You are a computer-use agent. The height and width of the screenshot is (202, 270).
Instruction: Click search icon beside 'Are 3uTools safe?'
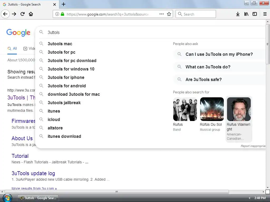(179, 79)
